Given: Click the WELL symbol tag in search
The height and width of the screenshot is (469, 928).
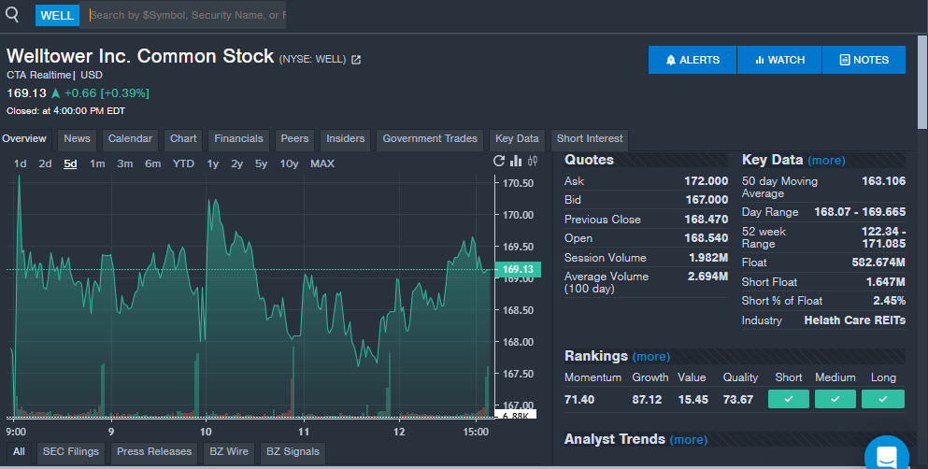Looking at the screenshot, I should click(57, 15).
